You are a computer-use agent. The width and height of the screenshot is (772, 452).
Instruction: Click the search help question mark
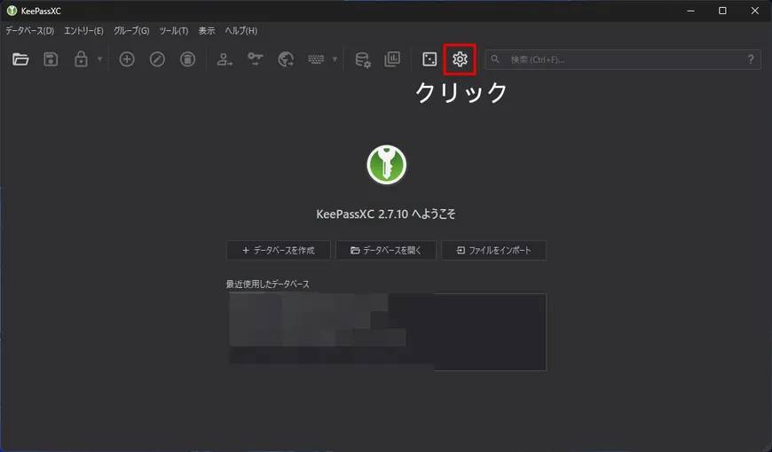[x=751, y=59]
